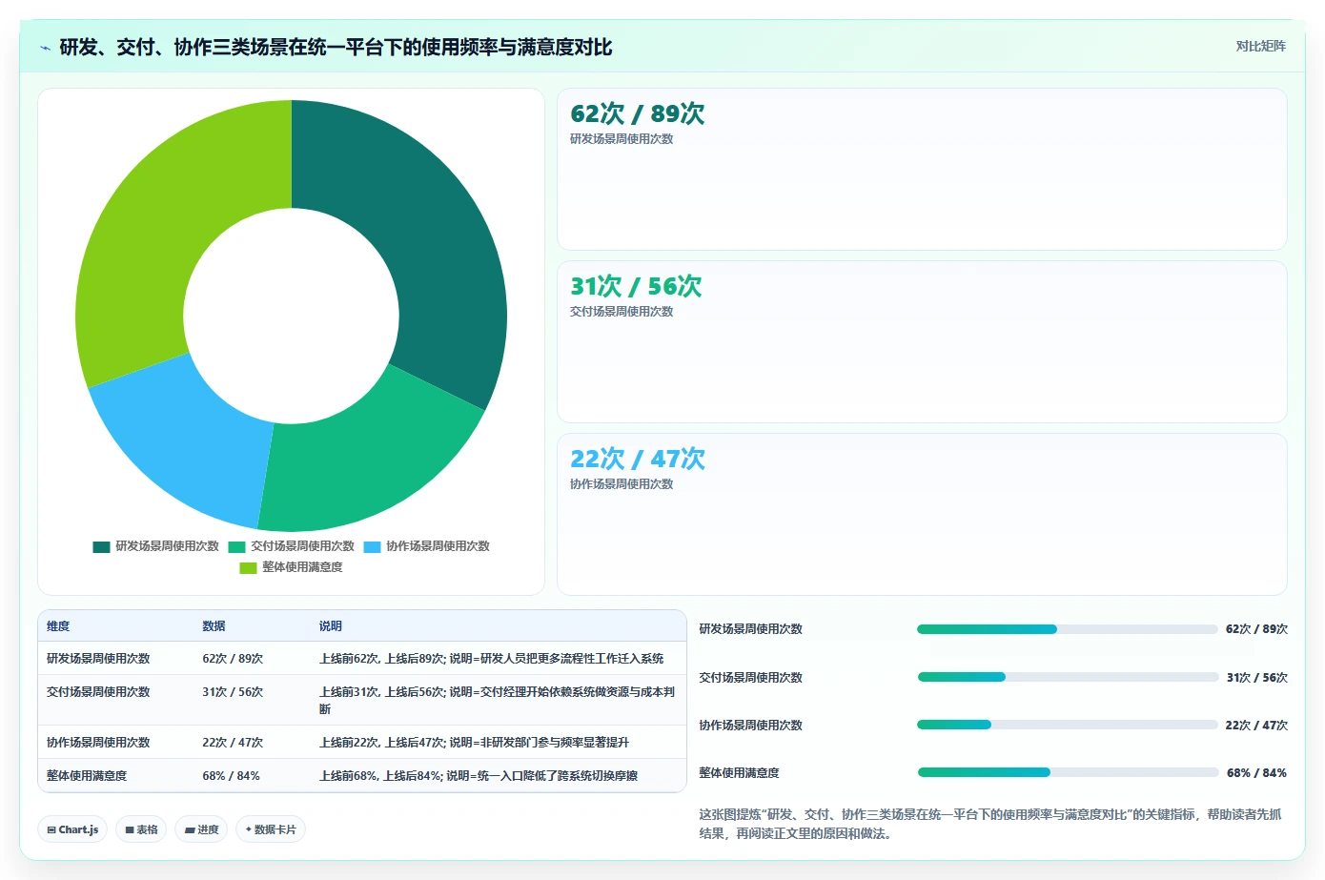Click 协作场景周使用次数 caption under 22次 card

622,484
